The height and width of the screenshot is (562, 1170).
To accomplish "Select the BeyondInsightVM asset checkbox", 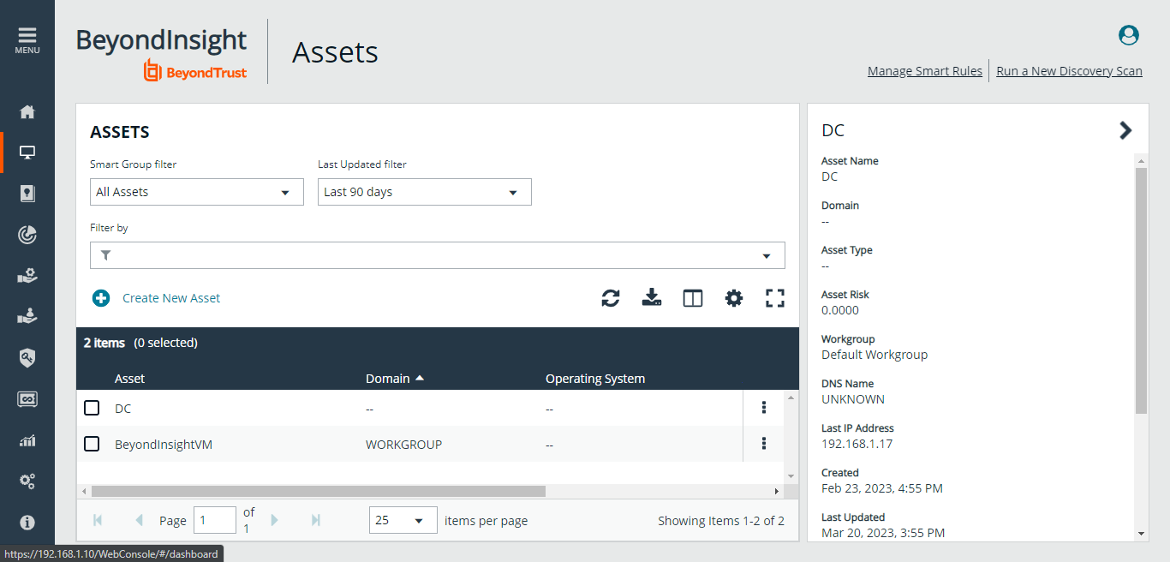I will pos(92,444).
